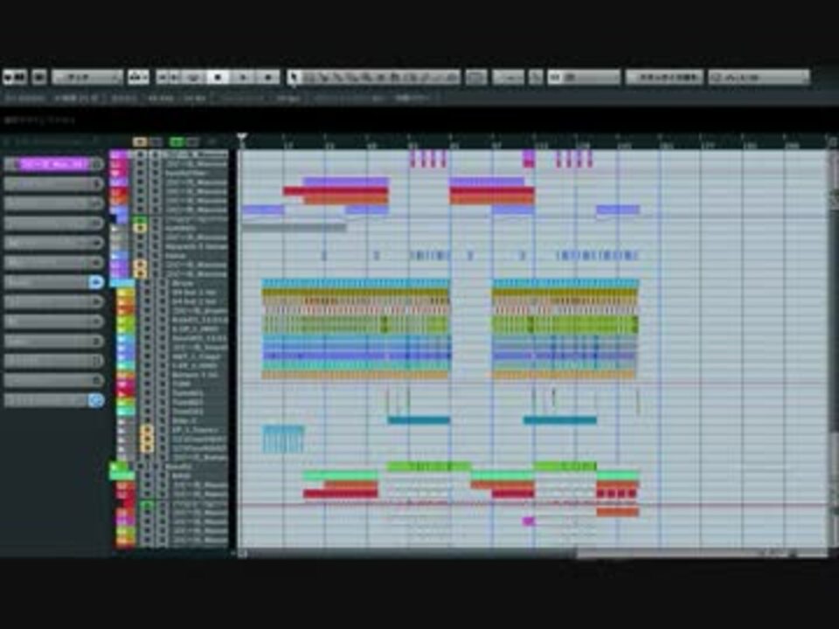This screenshot has width=839, height=629.
Task: Open the purple highlighted top inspector section
Action: click(53, 164)
